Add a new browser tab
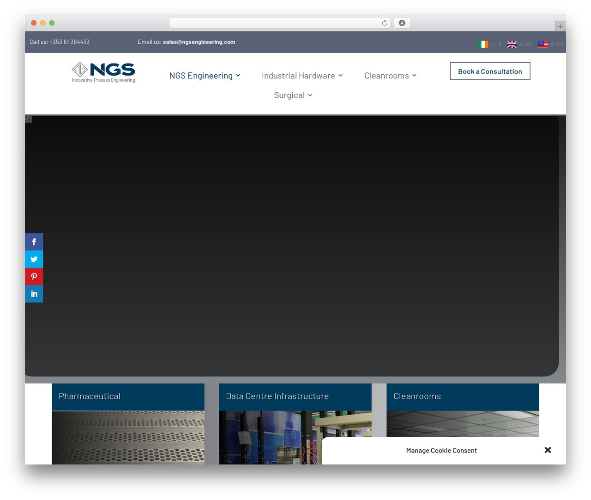The image size is (591, 500). point(560,26)
